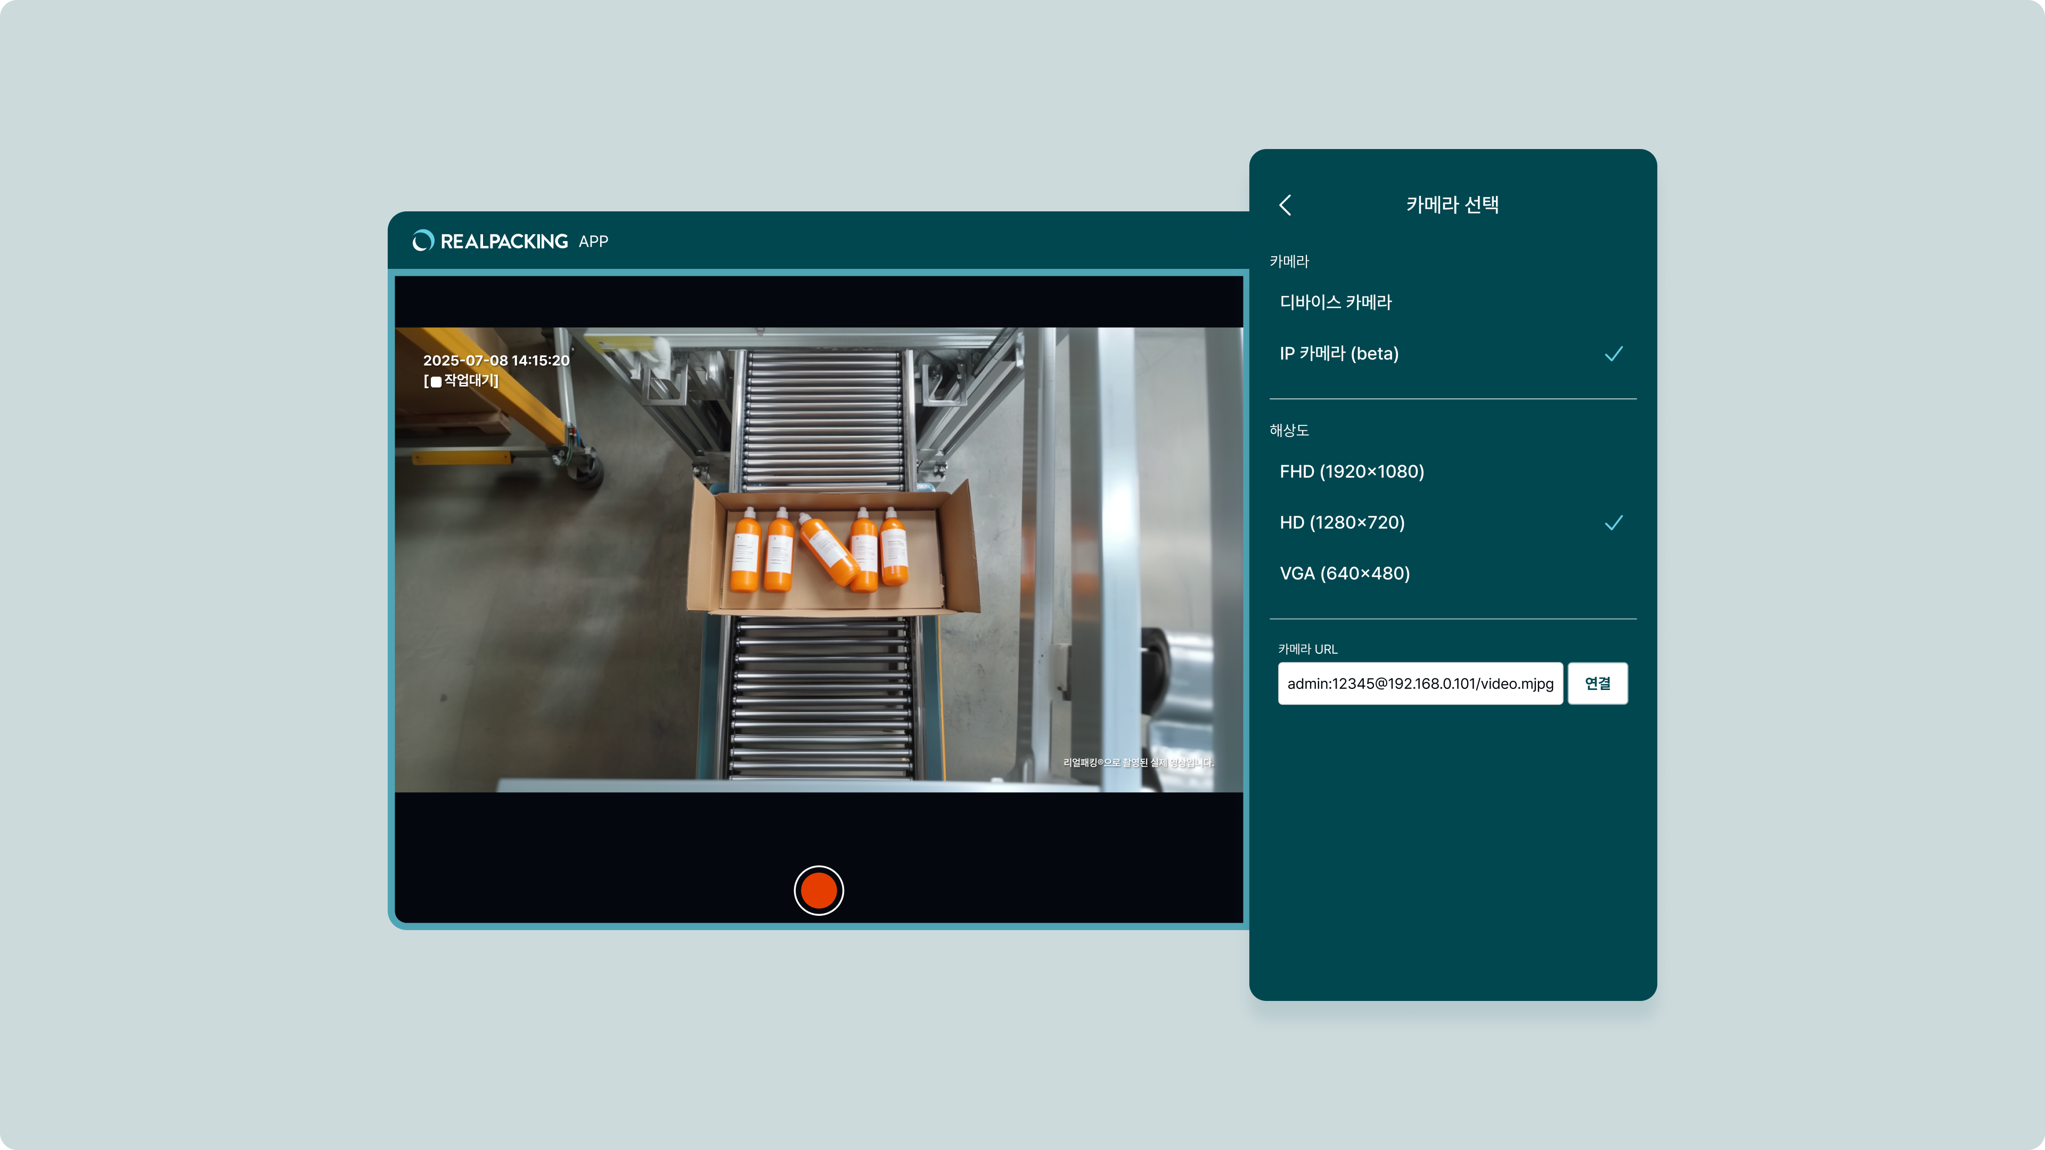Click the checkmark beside IP 카메라 (beta)
2045x1150 pixels.
click(x=1613, y=354)
